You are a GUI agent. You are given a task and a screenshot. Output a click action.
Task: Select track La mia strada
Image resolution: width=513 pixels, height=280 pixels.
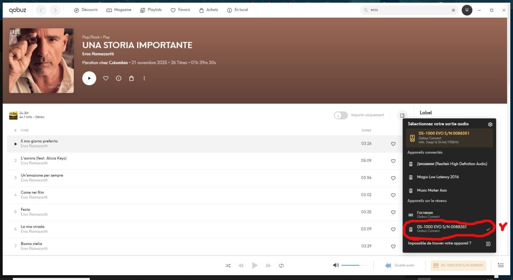204,229
